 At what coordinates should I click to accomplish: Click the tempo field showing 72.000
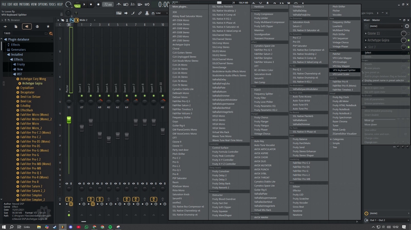pyautogui.click(x=108, y=4)
